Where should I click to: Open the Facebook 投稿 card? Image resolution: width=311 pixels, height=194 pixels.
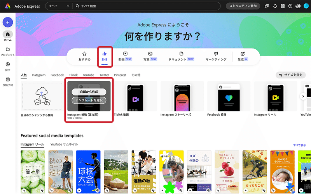[229, 96]
